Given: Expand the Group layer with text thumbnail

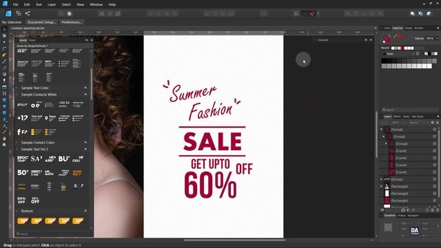Looking at the screenshot, I should pyautogui.click(x=381, y=179).
